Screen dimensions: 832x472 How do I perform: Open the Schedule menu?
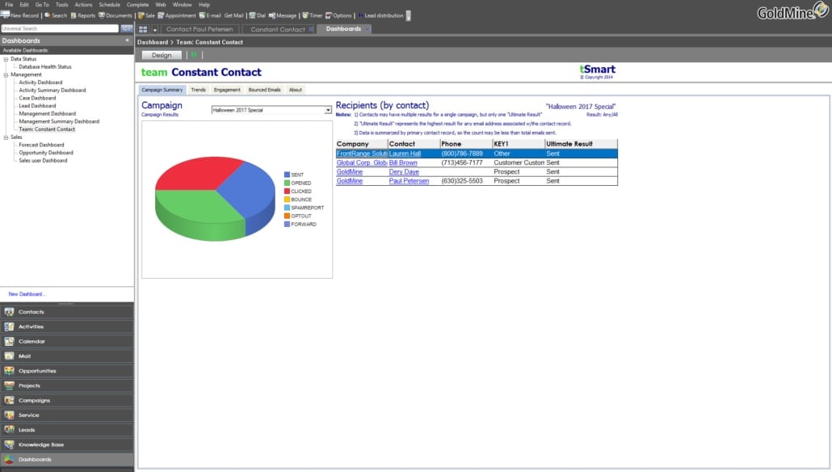(109, 5)
